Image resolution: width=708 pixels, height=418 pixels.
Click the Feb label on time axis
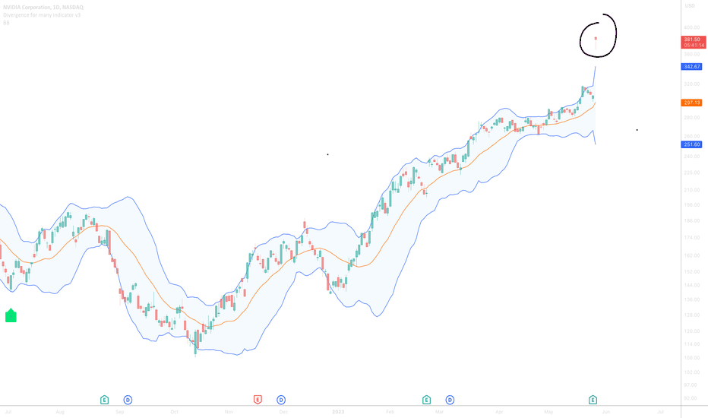pos(390,412)
